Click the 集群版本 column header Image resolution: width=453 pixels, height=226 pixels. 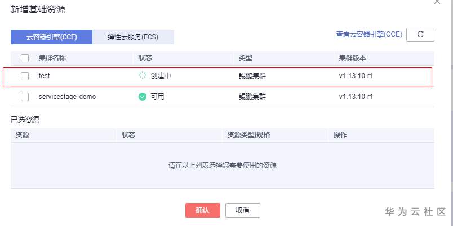click(x=353, y=58)
